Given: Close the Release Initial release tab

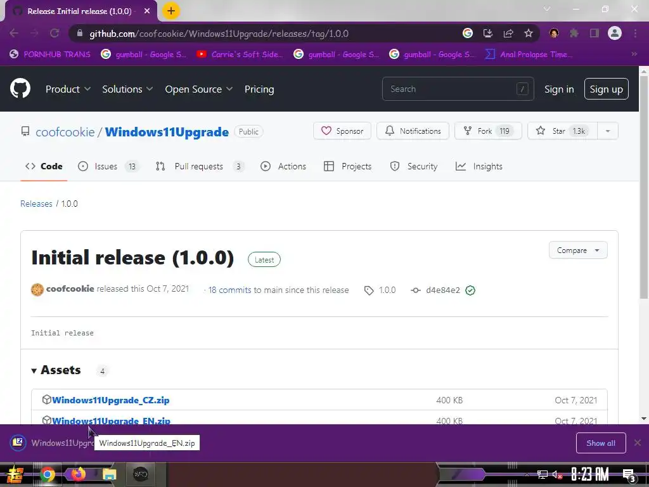Looking at the screenshot, I should (147, 11).
